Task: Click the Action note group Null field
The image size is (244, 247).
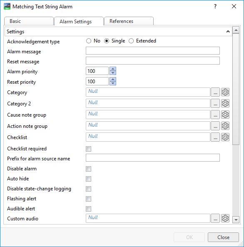Action: 148,126
